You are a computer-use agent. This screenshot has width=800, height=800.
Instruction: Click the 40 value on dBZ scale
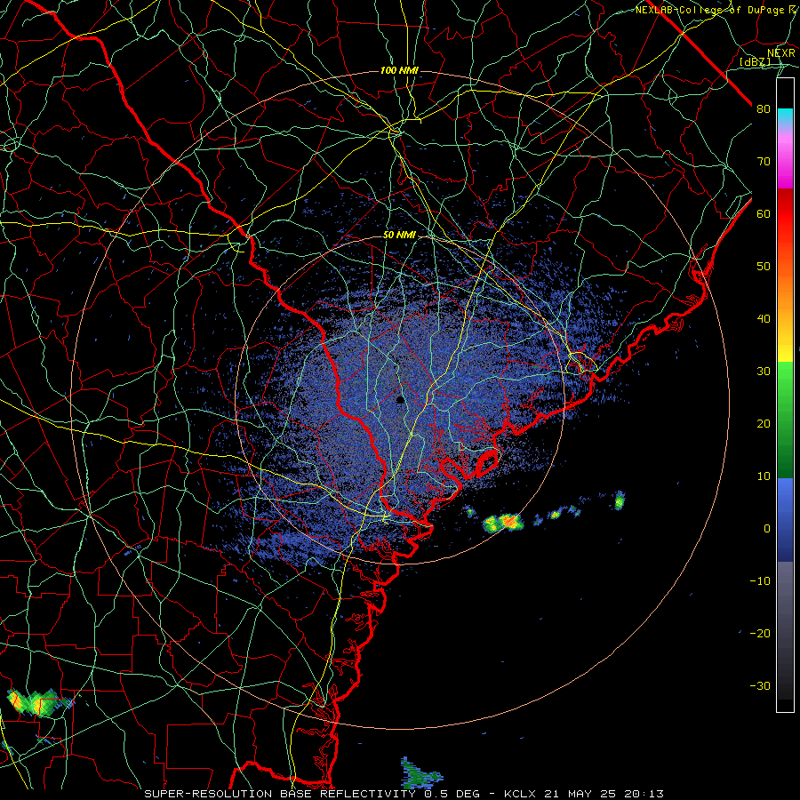764,319
